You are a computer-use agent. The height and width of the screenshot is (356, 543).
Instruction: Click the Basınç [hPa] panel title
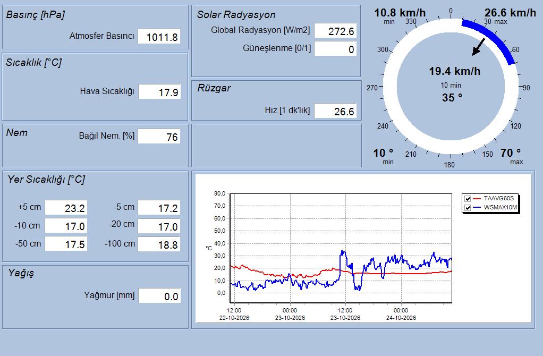click(35, 14)
